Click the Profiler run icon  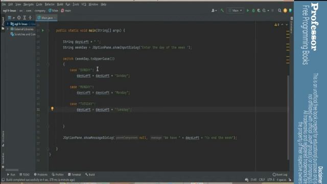point(264,10)
